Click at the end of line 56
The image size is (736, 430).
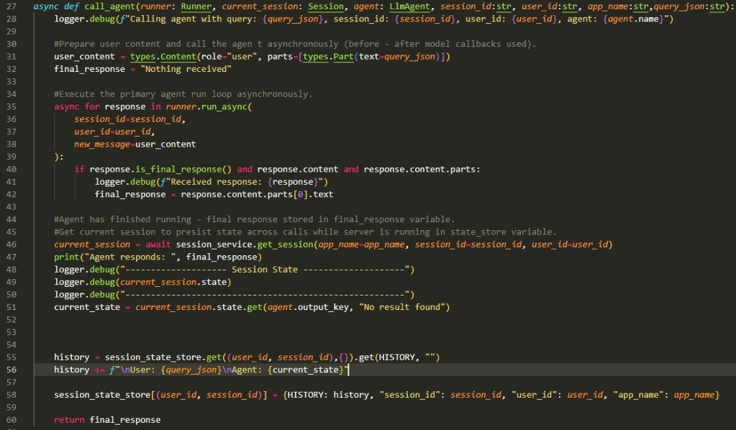[350, 370]
